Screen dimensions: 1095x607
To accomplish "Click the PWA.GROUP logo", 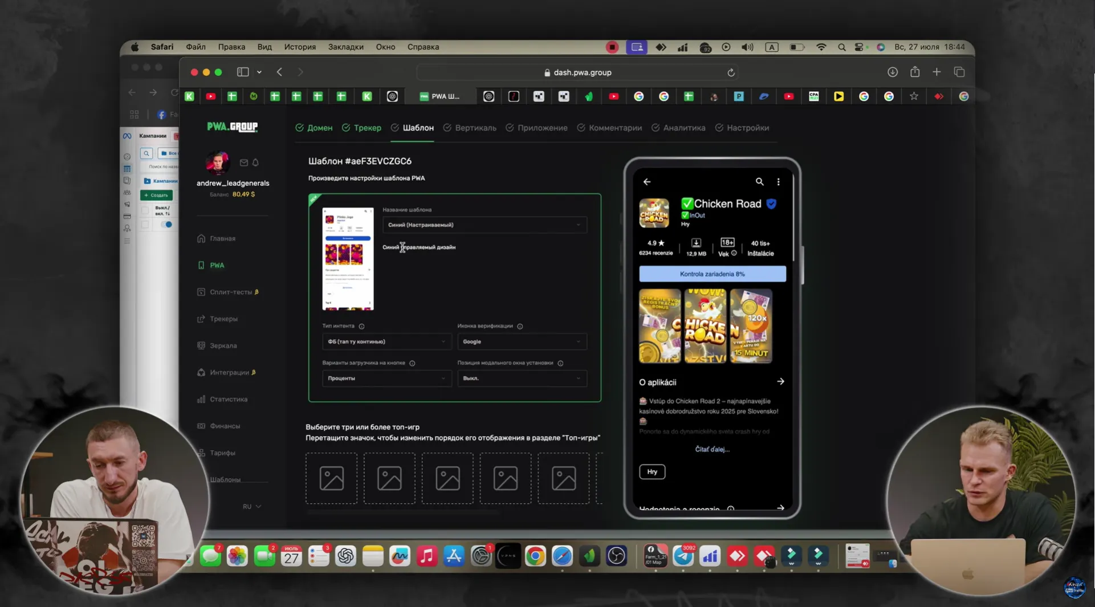I will (x=233, y=127).
